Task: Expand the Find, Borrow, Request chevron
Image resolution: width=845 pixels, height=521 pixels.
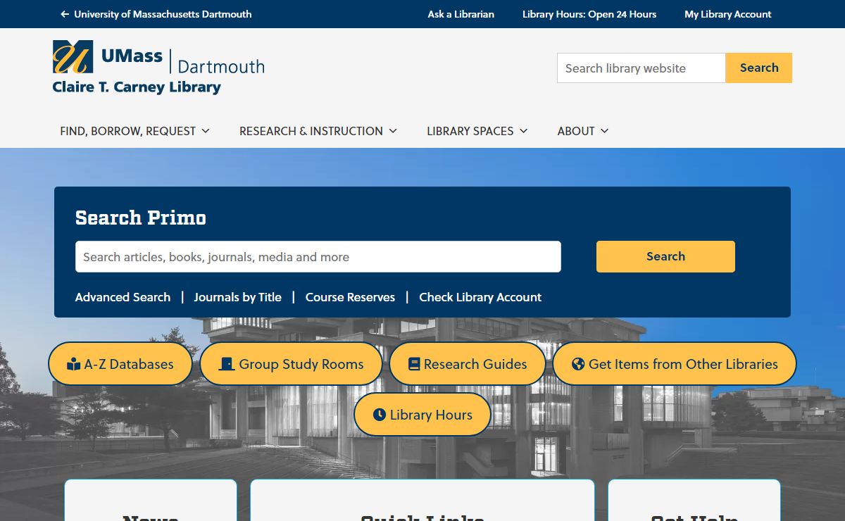Action: 206,131
